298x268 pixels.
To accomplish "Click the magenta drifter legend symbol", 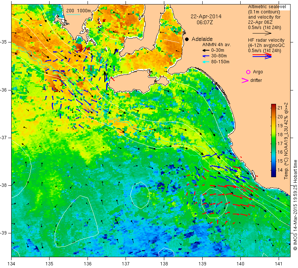I will click(245, 80).
